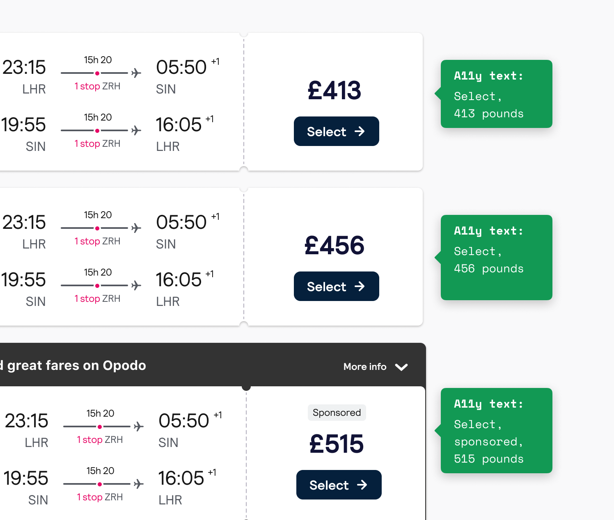The width and height of the screenshot is (614, 520).
Task: Click the Select button for sponsored £515 fare
Action: [339, 485]
